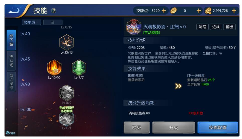242x139 pixels.
Task: Select the flame awakening skill Lv.10/10
Action: coord(54,68)
